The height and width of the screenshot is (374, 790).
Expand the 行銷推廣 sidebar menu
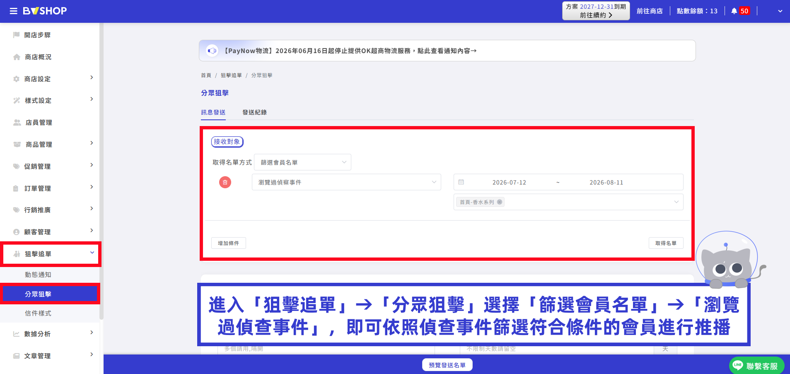pyautogui.click(x=92, y=209)
